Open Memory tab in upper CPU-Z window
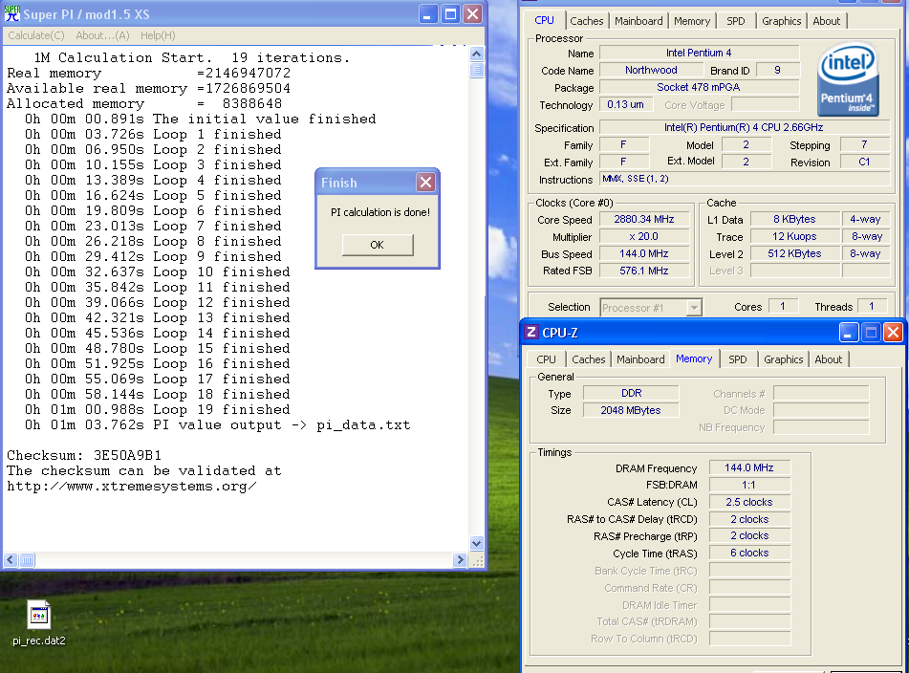This screenshot has height=673, width=909. click(x=692, y=21)
